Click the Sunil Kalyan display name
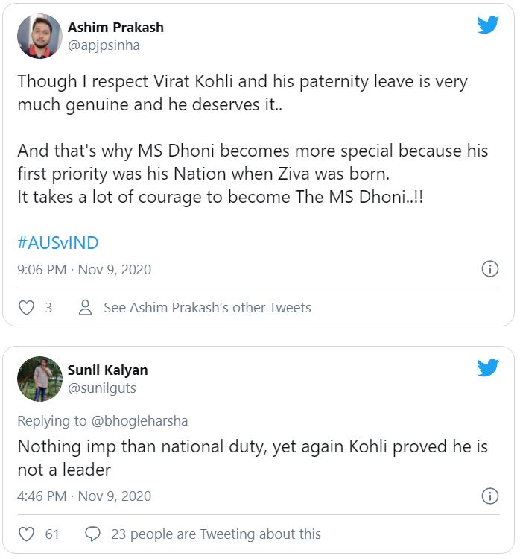Image resolution: width=520 pixels, height=559 pixels. pos(107,370)
